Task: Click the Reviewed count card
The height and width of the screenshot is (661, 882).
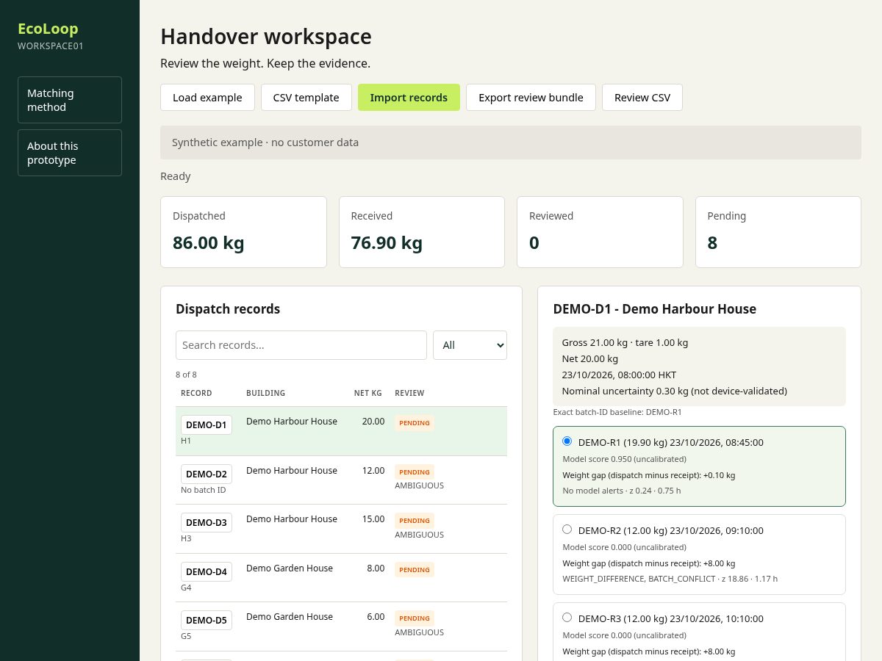Action: click(x=600, y=232)
